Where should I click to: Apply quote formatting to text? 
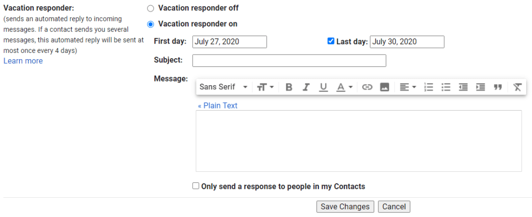click(x=498, y=87)
